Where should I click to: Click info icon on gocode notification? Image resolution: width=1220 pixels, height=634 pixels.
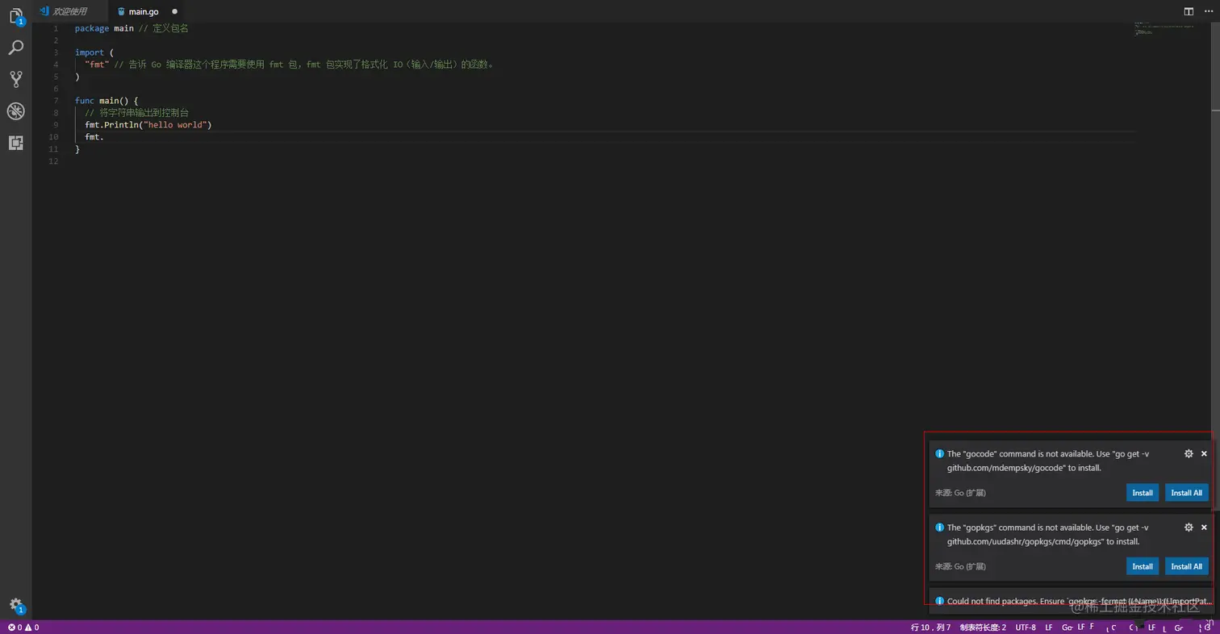[x=939, y=453]
